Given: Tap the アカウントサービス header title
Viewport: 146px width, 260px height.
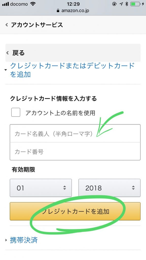Looking at the screenshot, I should point(37,25).
